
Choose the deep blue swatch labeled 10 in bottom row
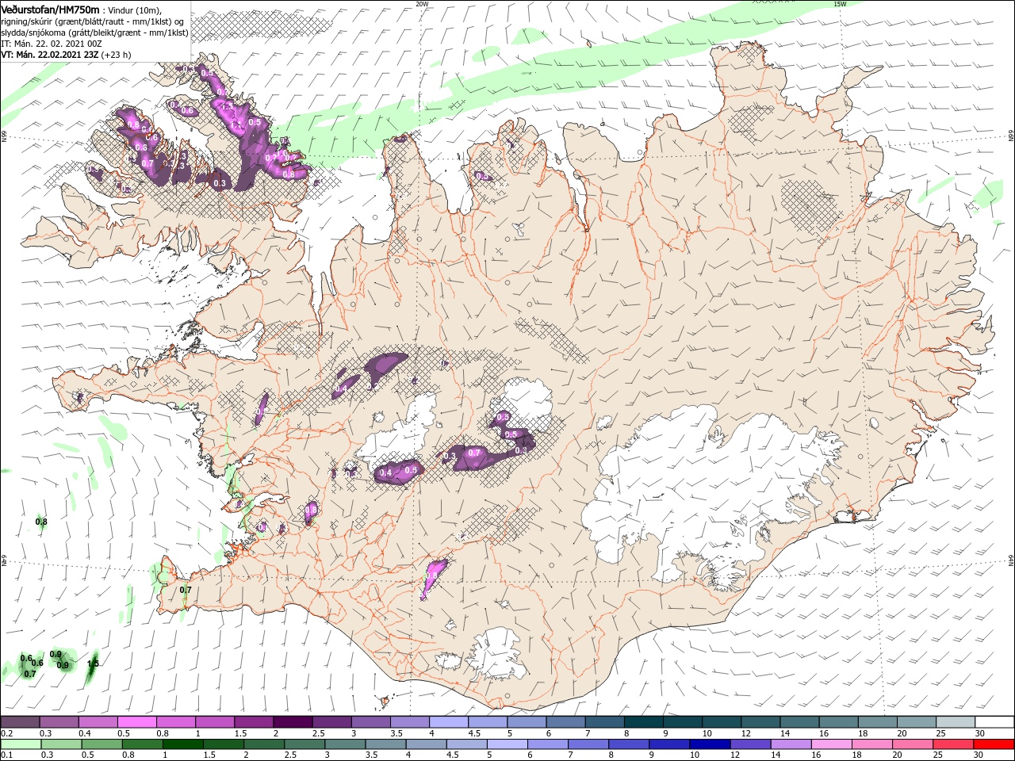(710, 744)
